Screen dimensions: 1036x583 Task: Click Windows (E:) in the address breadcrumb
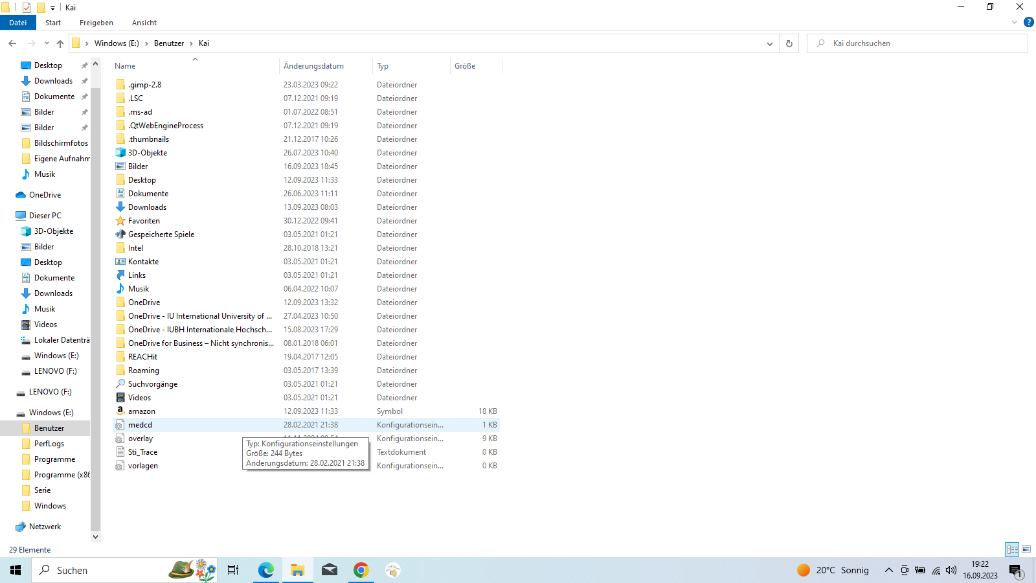coord(117,43)
